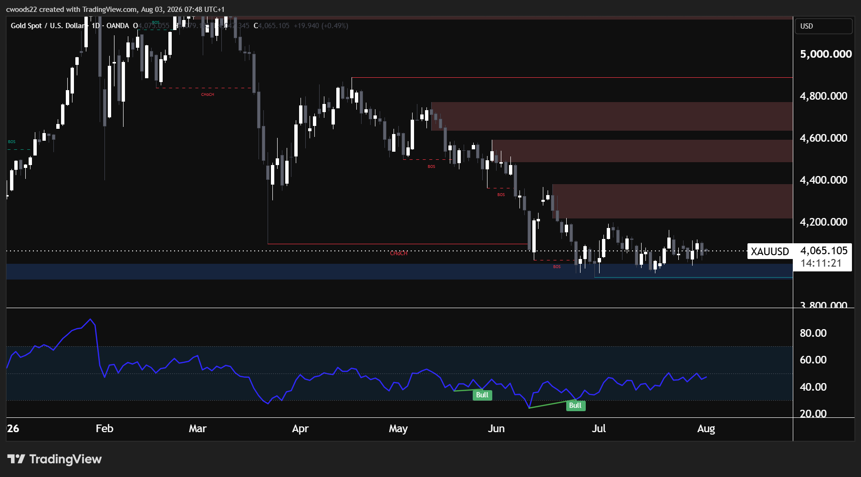Click the 60.00 RSI axis label

tap(813, 360)
